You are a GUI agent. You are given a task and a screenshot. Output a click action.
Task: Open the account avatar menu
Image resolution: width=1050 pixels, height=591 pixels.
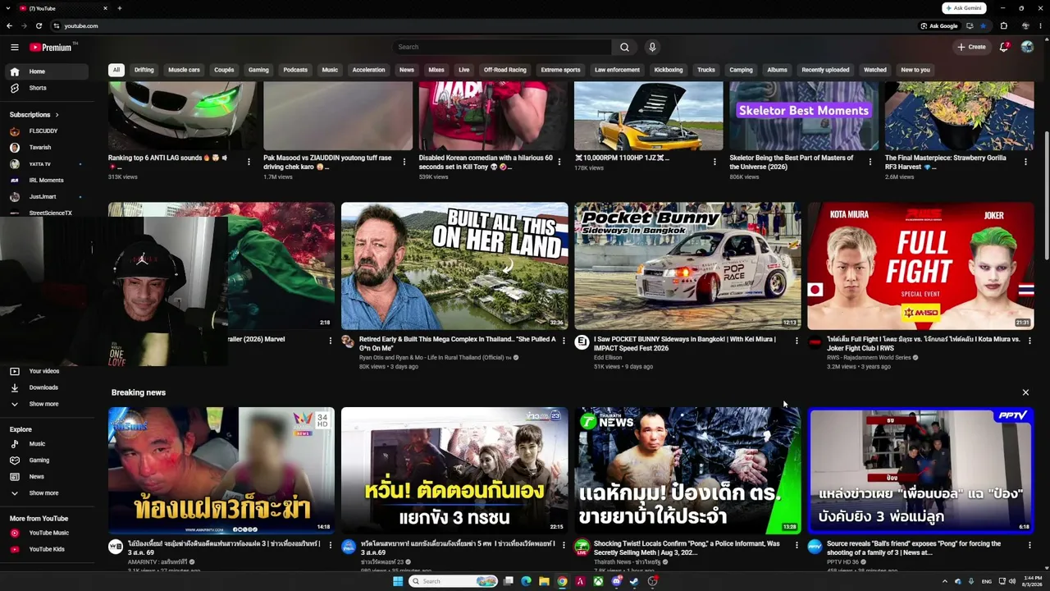point(1027,47)
